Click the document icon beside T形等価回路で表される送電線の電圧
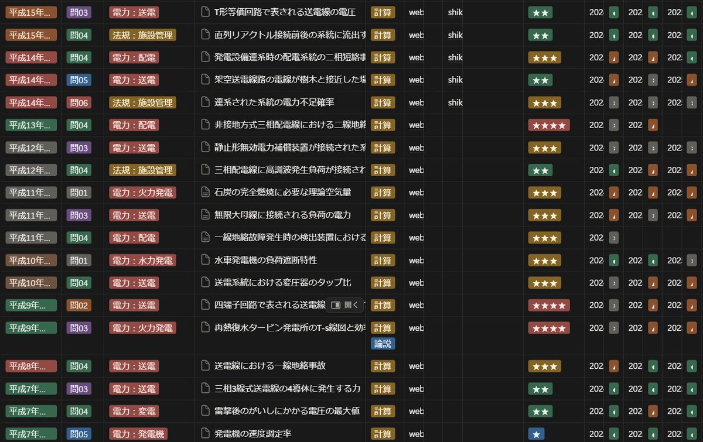Image resolution: width=703 pixels, height=442 pixels. click(x=206, y=12)
